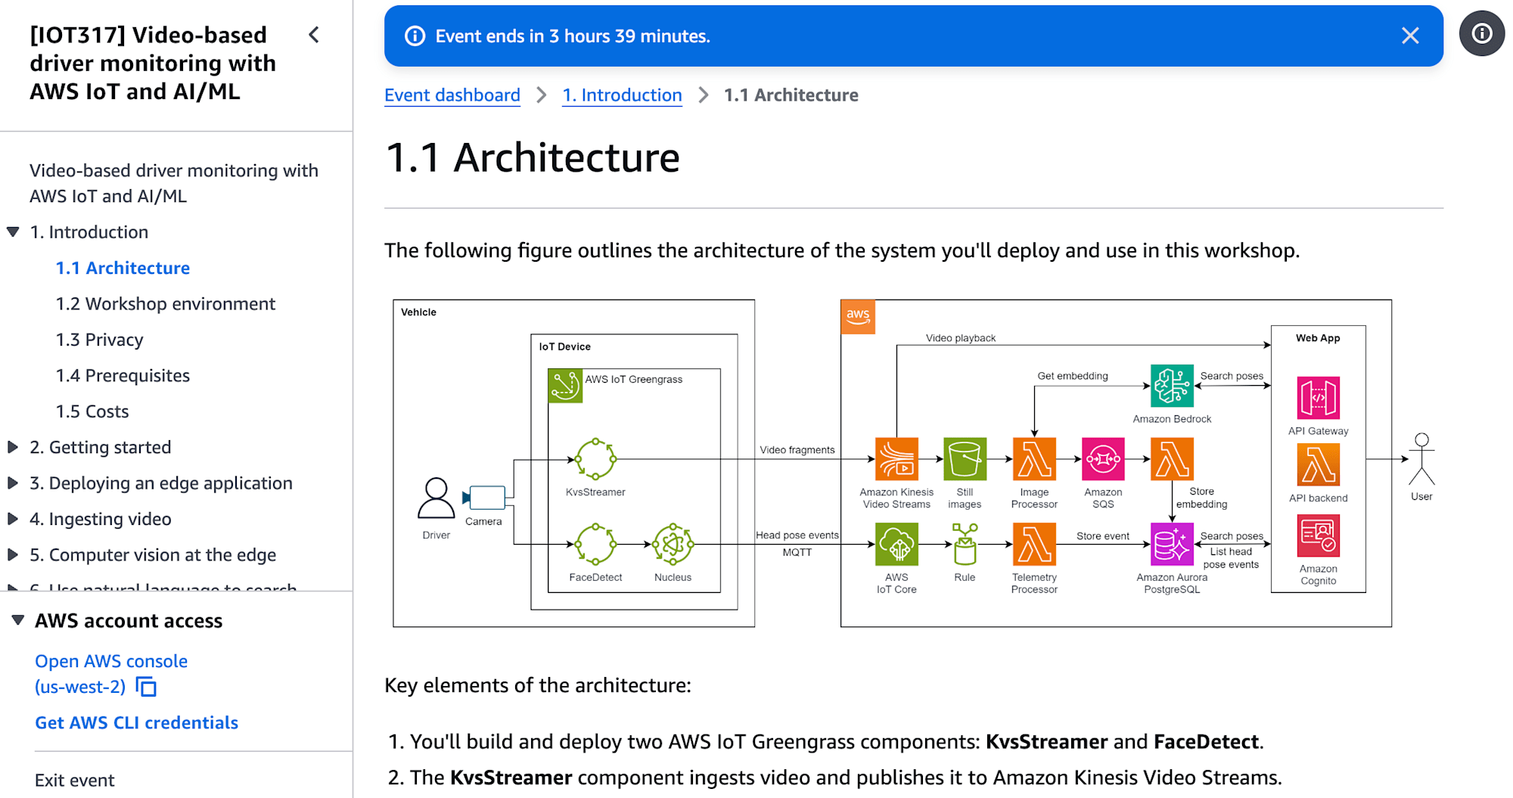Open 1.2 Workshop environment page

[165, 303]
